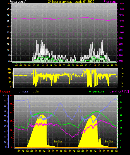The width and height of the screenshot is (130, 155).
Task: Click the 180 value on the wind direction axis
Action: click(9, 78)
